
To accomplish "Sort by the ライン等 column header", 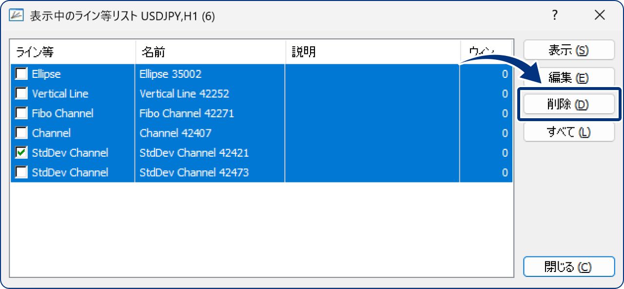I will tap(72, 52).
